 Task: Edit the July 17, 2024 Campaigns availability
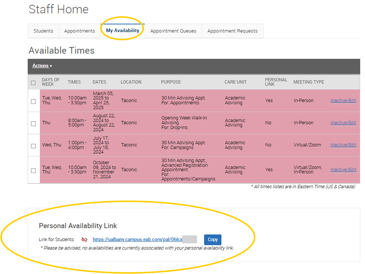343,145
